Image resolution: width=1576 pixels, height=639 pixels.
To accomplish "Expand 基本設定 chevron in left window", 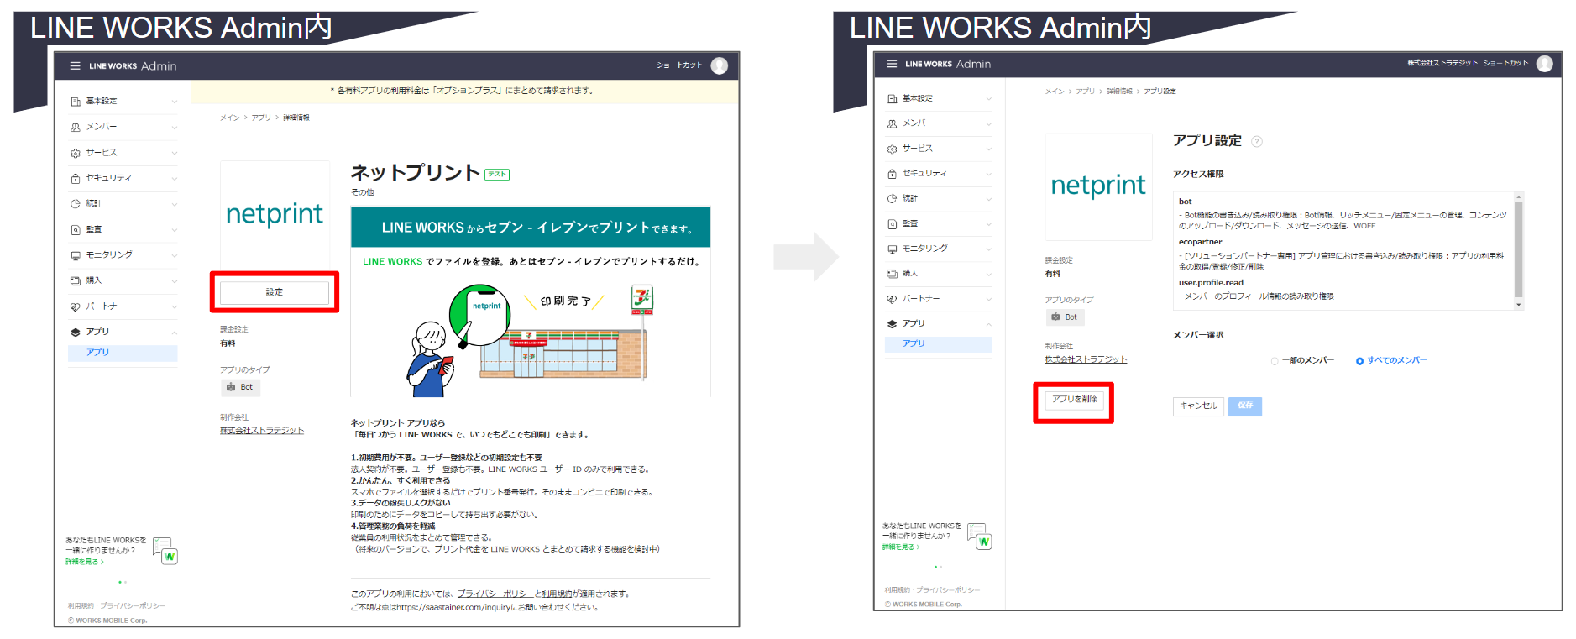I will pyautogui.click(x=175, y=102).
